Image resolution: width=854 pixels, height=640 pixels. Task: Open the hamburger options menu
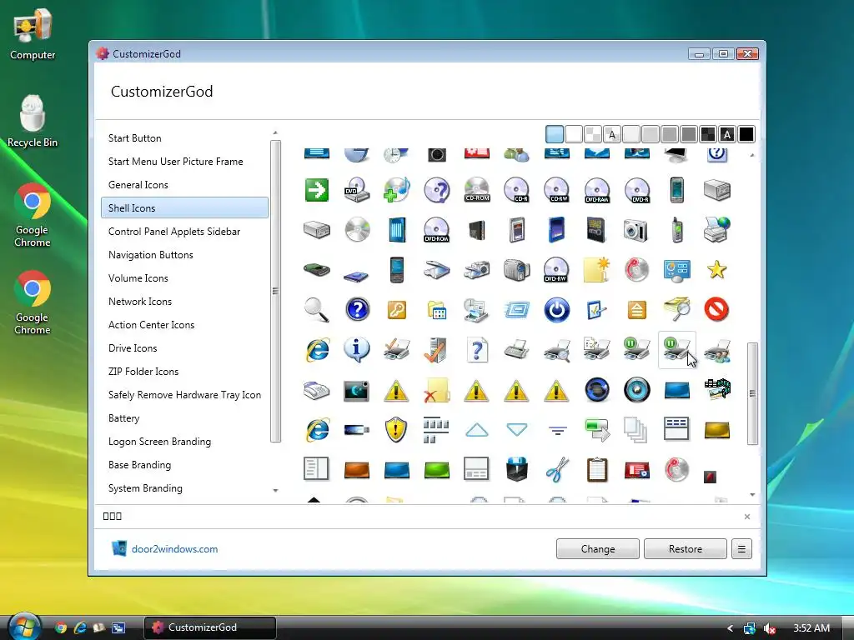741,548
